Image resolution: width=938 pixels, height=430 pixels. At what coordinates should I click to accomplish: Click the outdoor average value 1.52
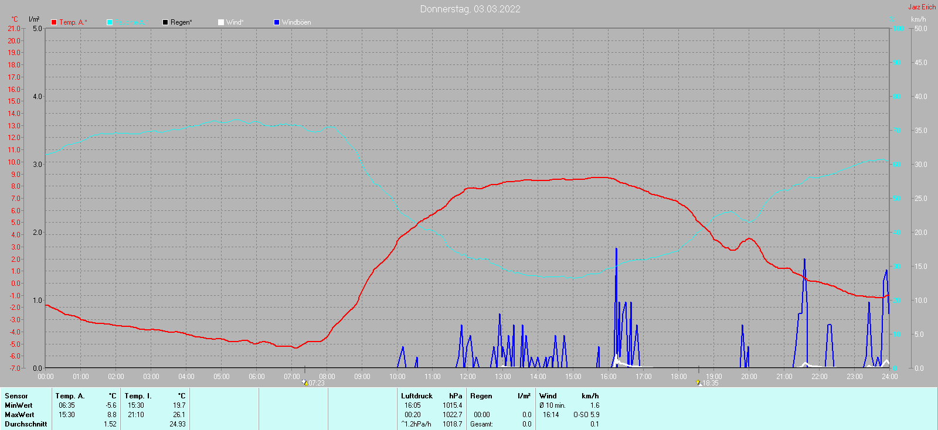pos(110,424)
